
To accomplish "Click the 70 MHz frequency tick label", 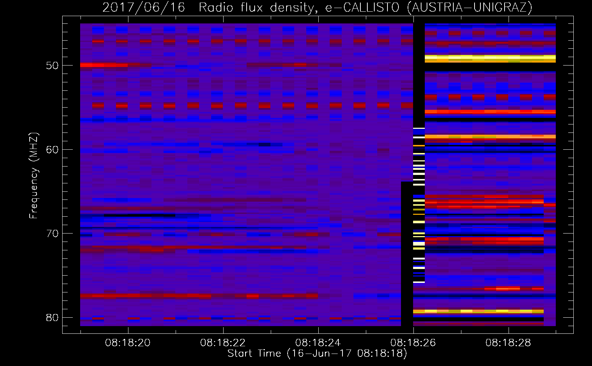I will (52, 234).
